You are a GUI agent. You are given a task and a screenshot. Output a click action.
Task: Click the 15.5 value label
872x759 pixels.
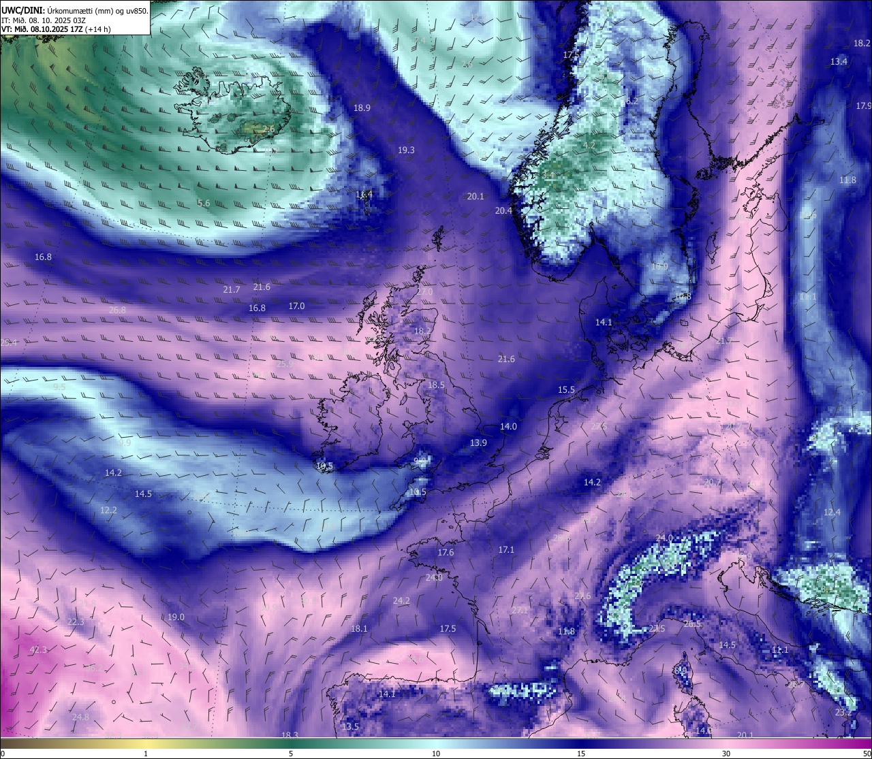pos(566,389)
